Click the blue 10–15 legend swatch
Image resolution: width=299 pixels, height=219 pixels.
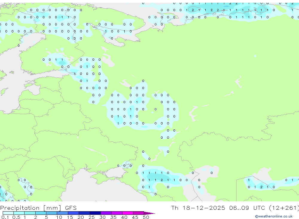coord(62,213)
